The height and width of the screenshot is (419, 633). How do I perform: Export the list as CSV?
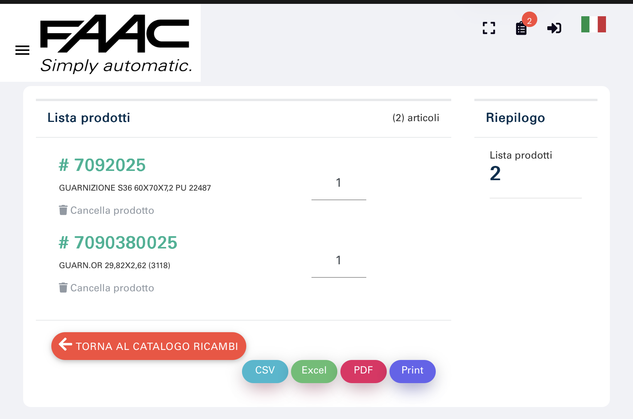[x=265, y=371]
